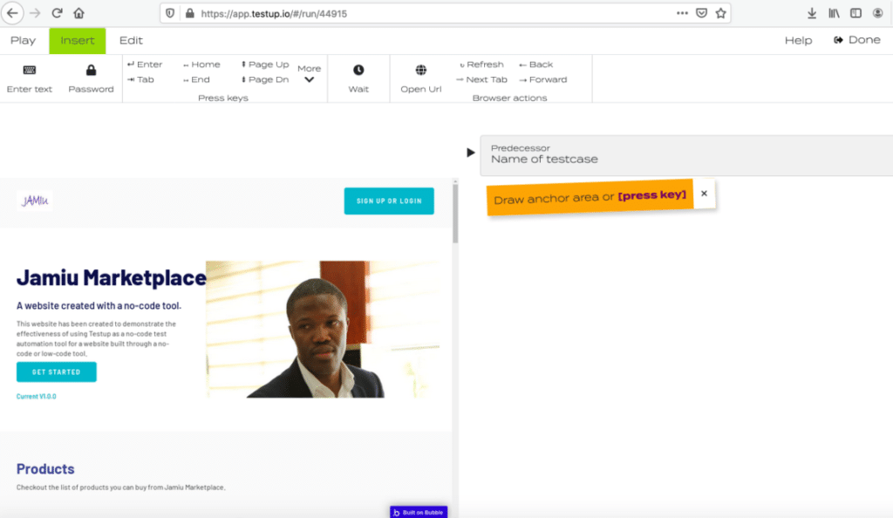
Task: Open the page actions three-dot menu
Action: coord(682,13)
